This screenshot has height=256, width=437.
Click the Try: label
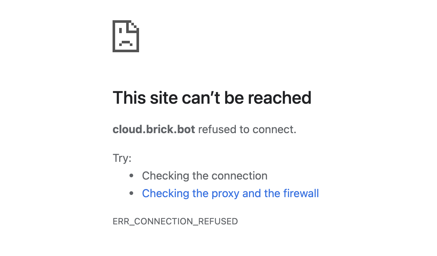tap(122, 158)
